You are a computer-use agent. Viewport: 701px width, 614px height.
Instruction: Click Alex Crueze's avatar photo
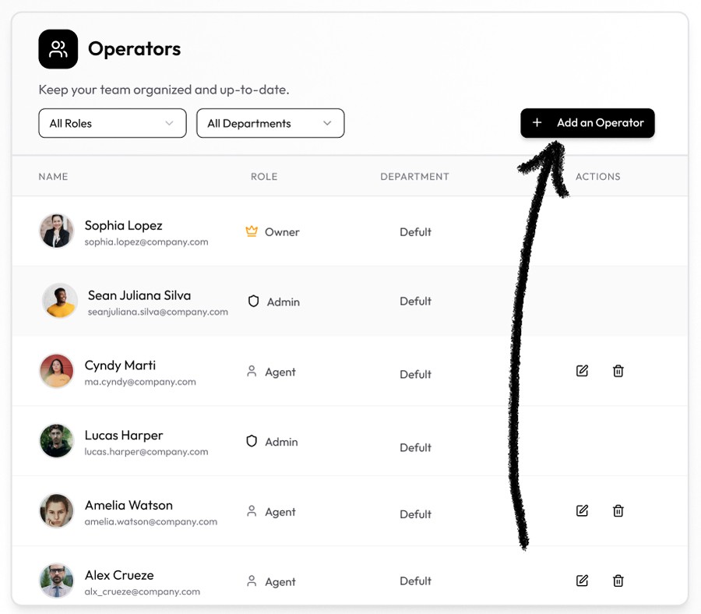point(56,580)
